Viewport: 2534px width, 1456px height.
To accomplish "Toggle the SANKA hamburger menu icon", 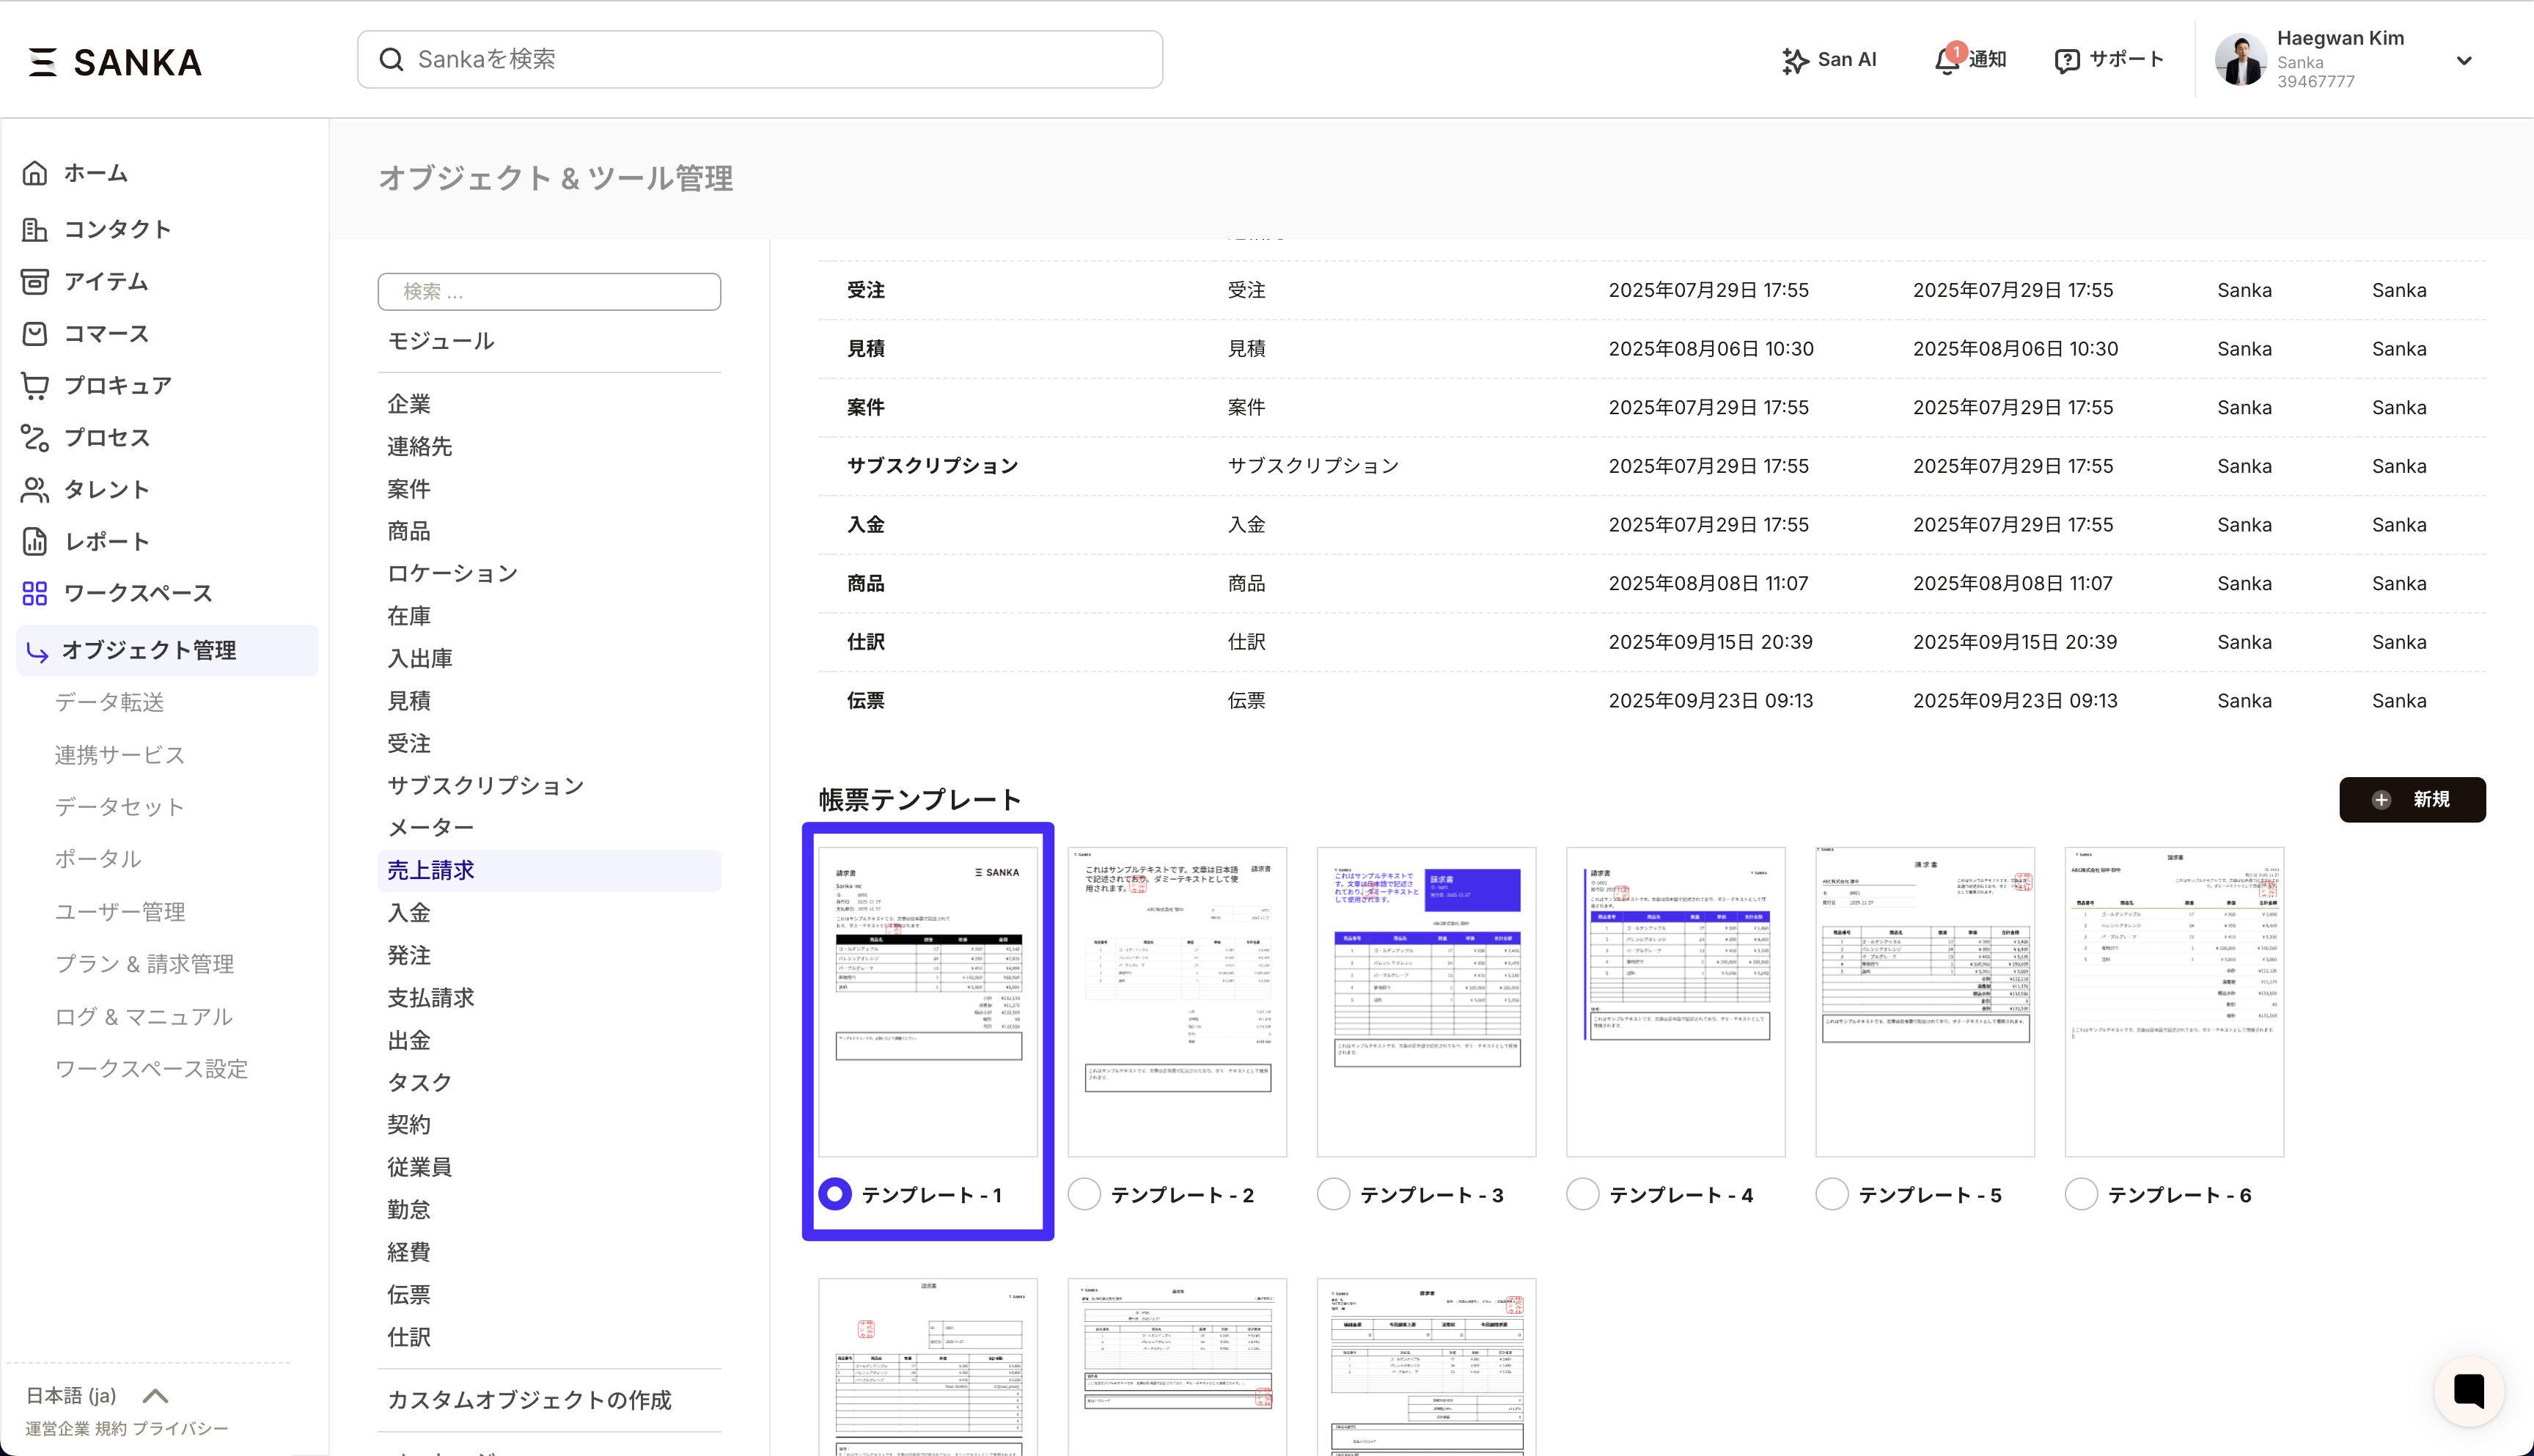I will [x=42, y=62].
